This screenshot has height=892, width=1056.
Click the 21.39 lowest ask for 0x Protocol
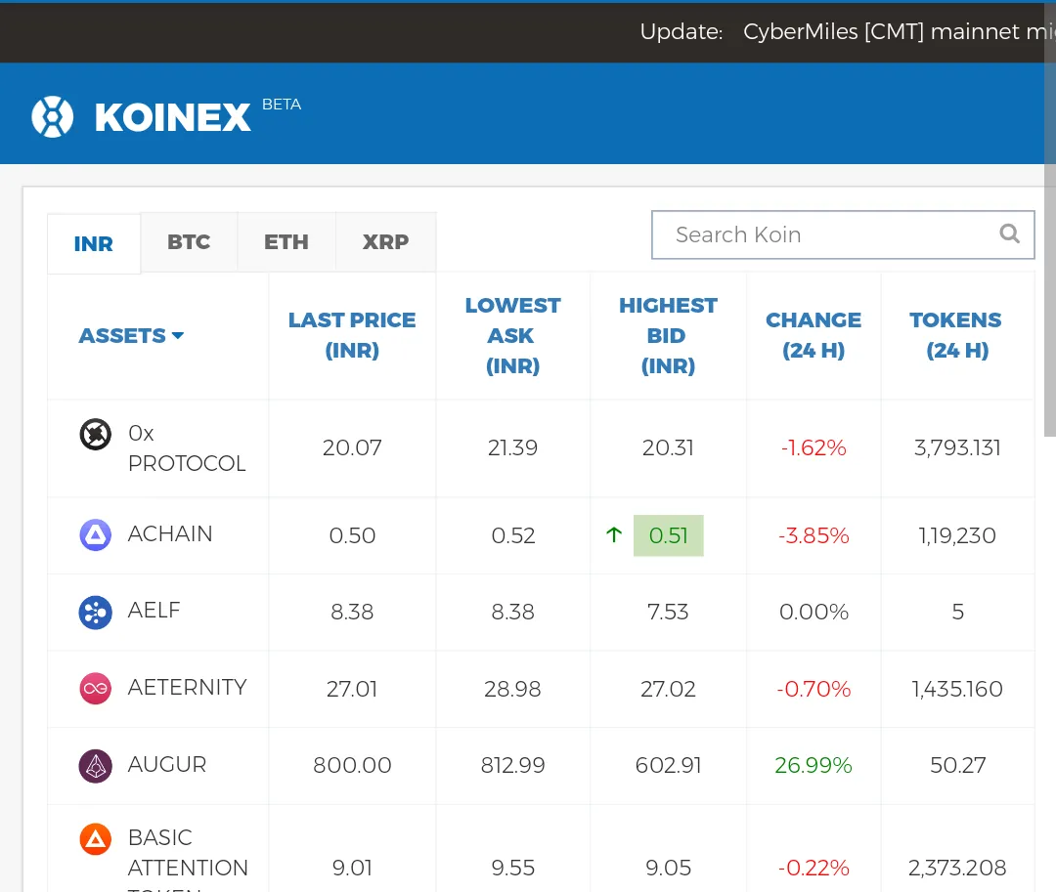click(512, 447)
